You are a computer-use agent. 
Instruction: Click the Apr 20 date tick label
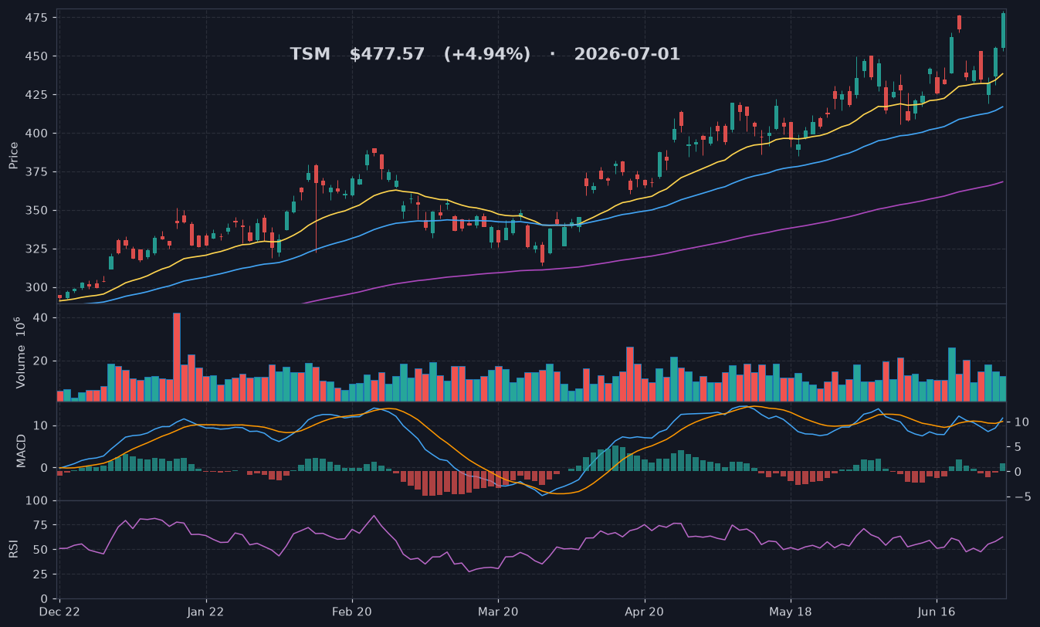click(645, 612)
